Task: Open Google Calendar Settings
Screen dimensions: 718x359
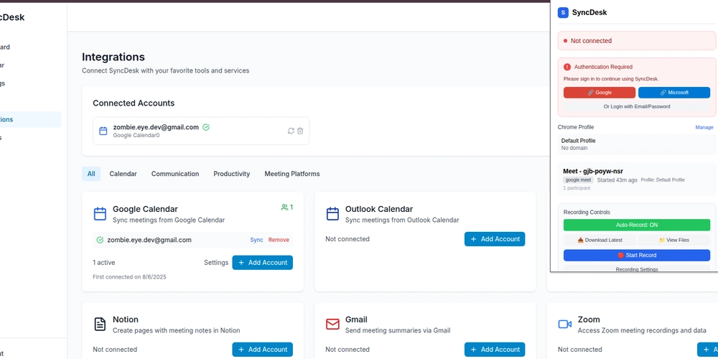Action: (216, 262)
